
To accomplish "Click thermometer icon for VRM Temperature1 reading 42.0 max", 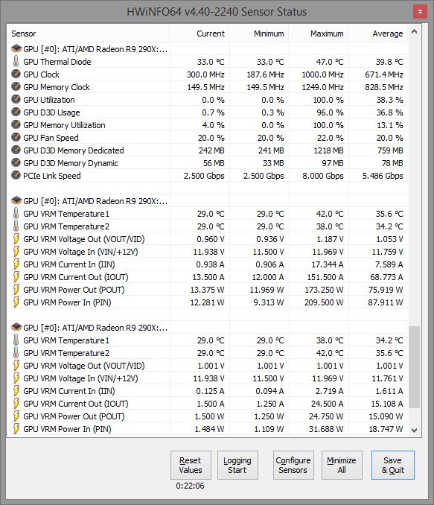I will click(x=16, y=213).
